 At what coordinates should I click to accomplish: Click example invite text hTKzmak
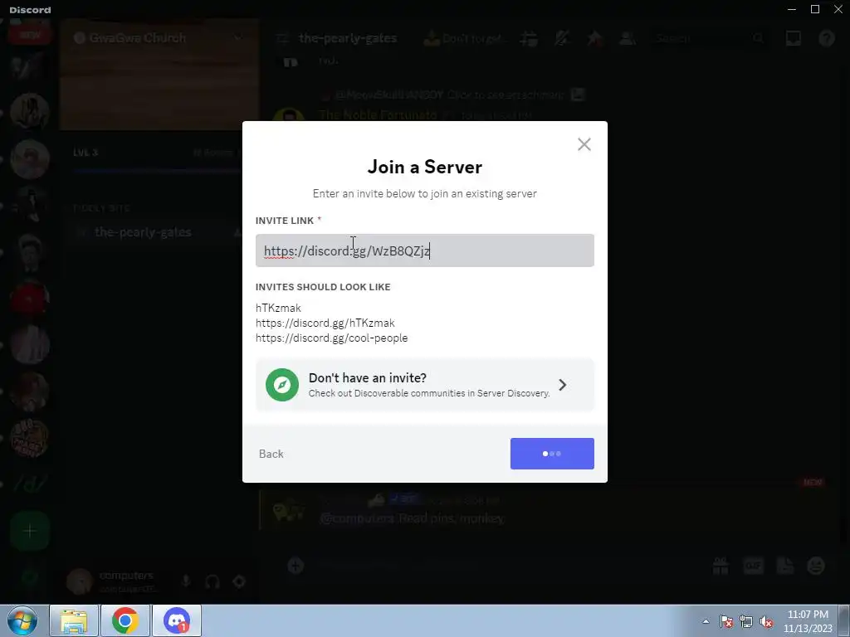coord(278,308)
